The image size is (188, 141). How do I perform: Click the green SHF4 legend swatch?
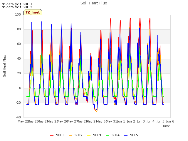pos(108,136)
